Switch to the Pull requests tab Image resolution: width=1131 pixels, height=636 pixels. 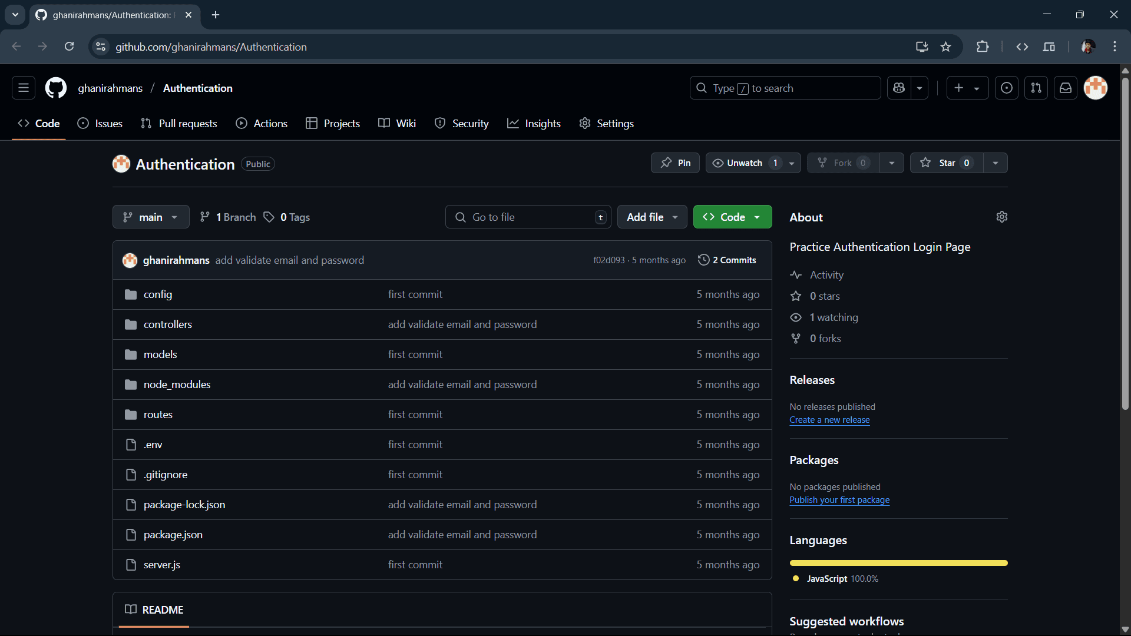coord(179,124)
